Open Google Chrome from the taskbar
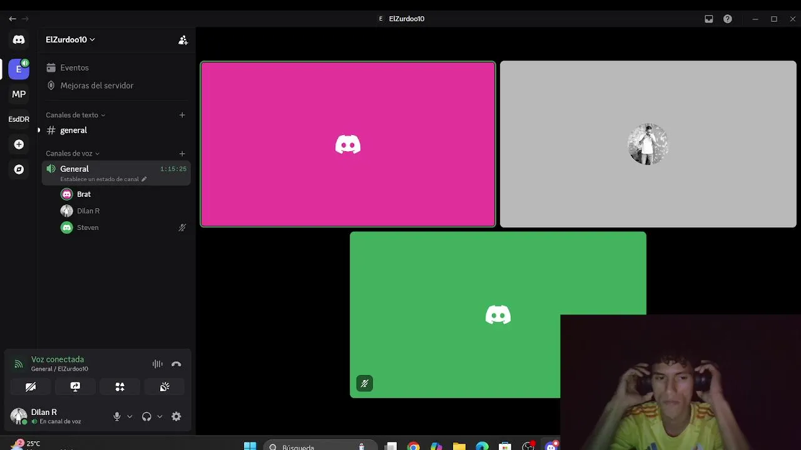Screen dimensions: 801x450 [413, 446]
